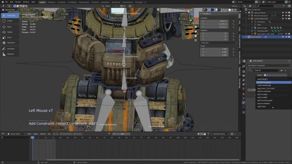Click the Child Of constraint type icon
The width and height of the screenshot is (292, 164).
(250, 71)
